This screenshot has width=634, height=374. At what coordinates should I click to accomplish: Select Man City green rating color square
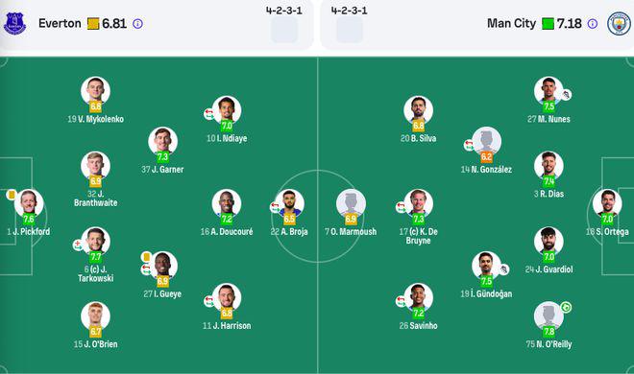(548, 23)
